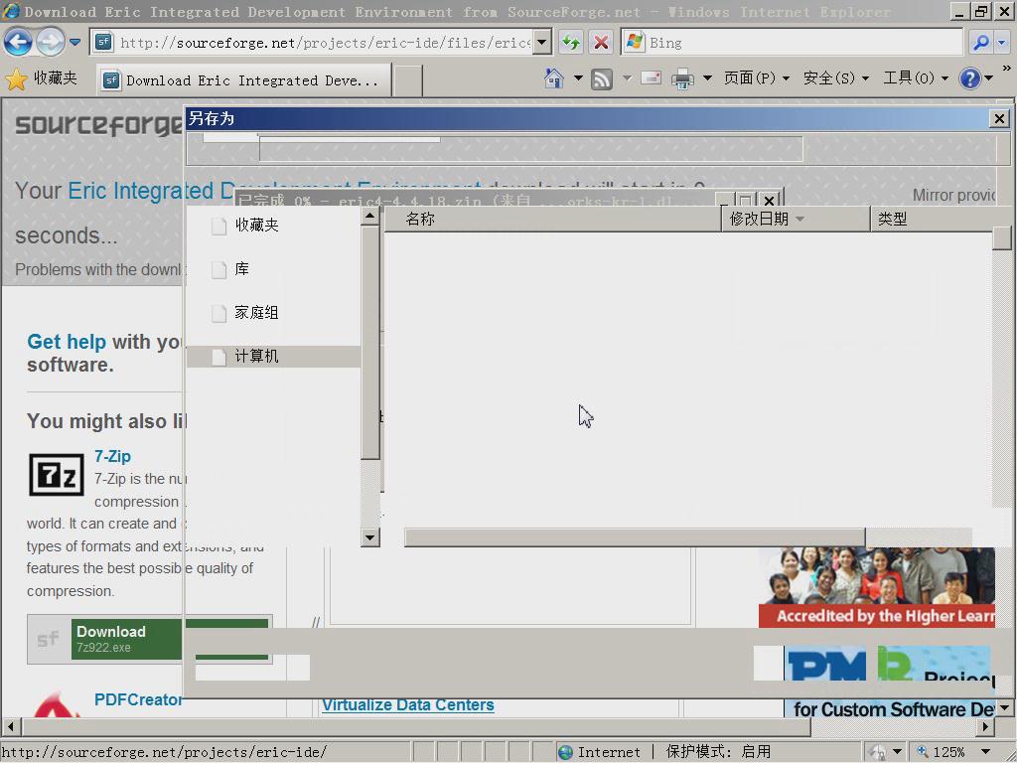
Task: Click the Home page icon
Action: (554, 78)
